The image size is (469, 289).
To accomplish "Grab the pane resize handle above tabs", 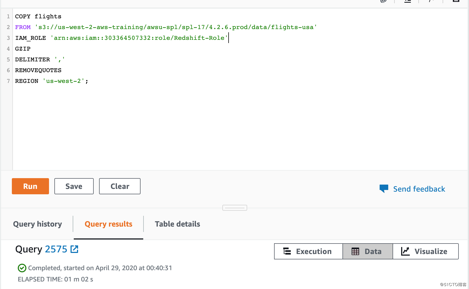I will point(235,208).
